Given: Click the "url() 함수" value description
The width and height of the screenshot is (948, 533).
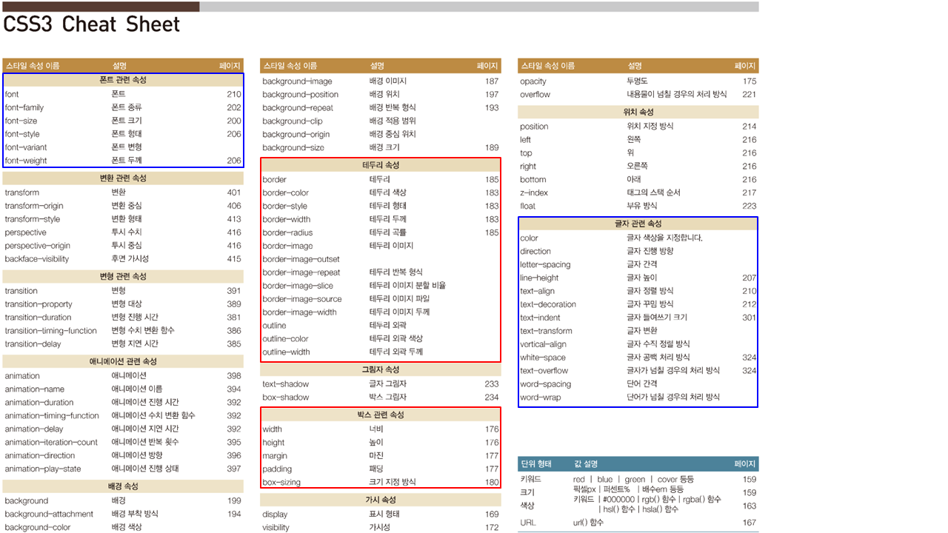Looking at the screenshot, I should pos(588,523).
